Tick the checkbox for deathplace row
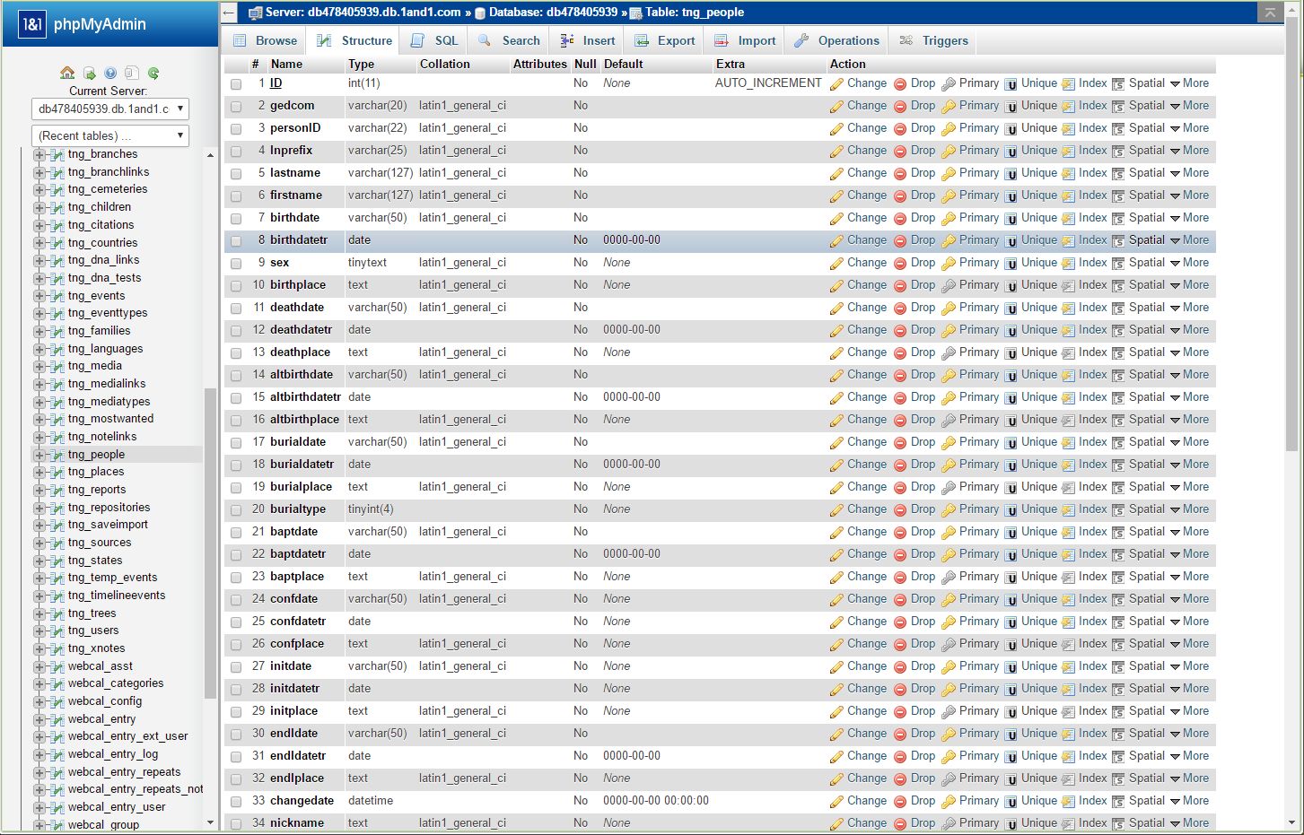 [236, 352]
